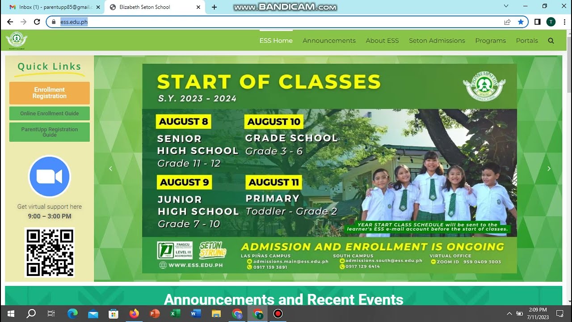Screen dimensions: 572x322
Task: Click the blue Zoom virtual support icon
Action: pos(50,177)
